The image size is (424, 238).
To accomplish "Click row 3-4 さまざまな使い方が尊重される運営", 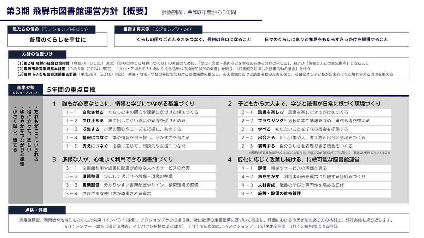I will (139, 193).
